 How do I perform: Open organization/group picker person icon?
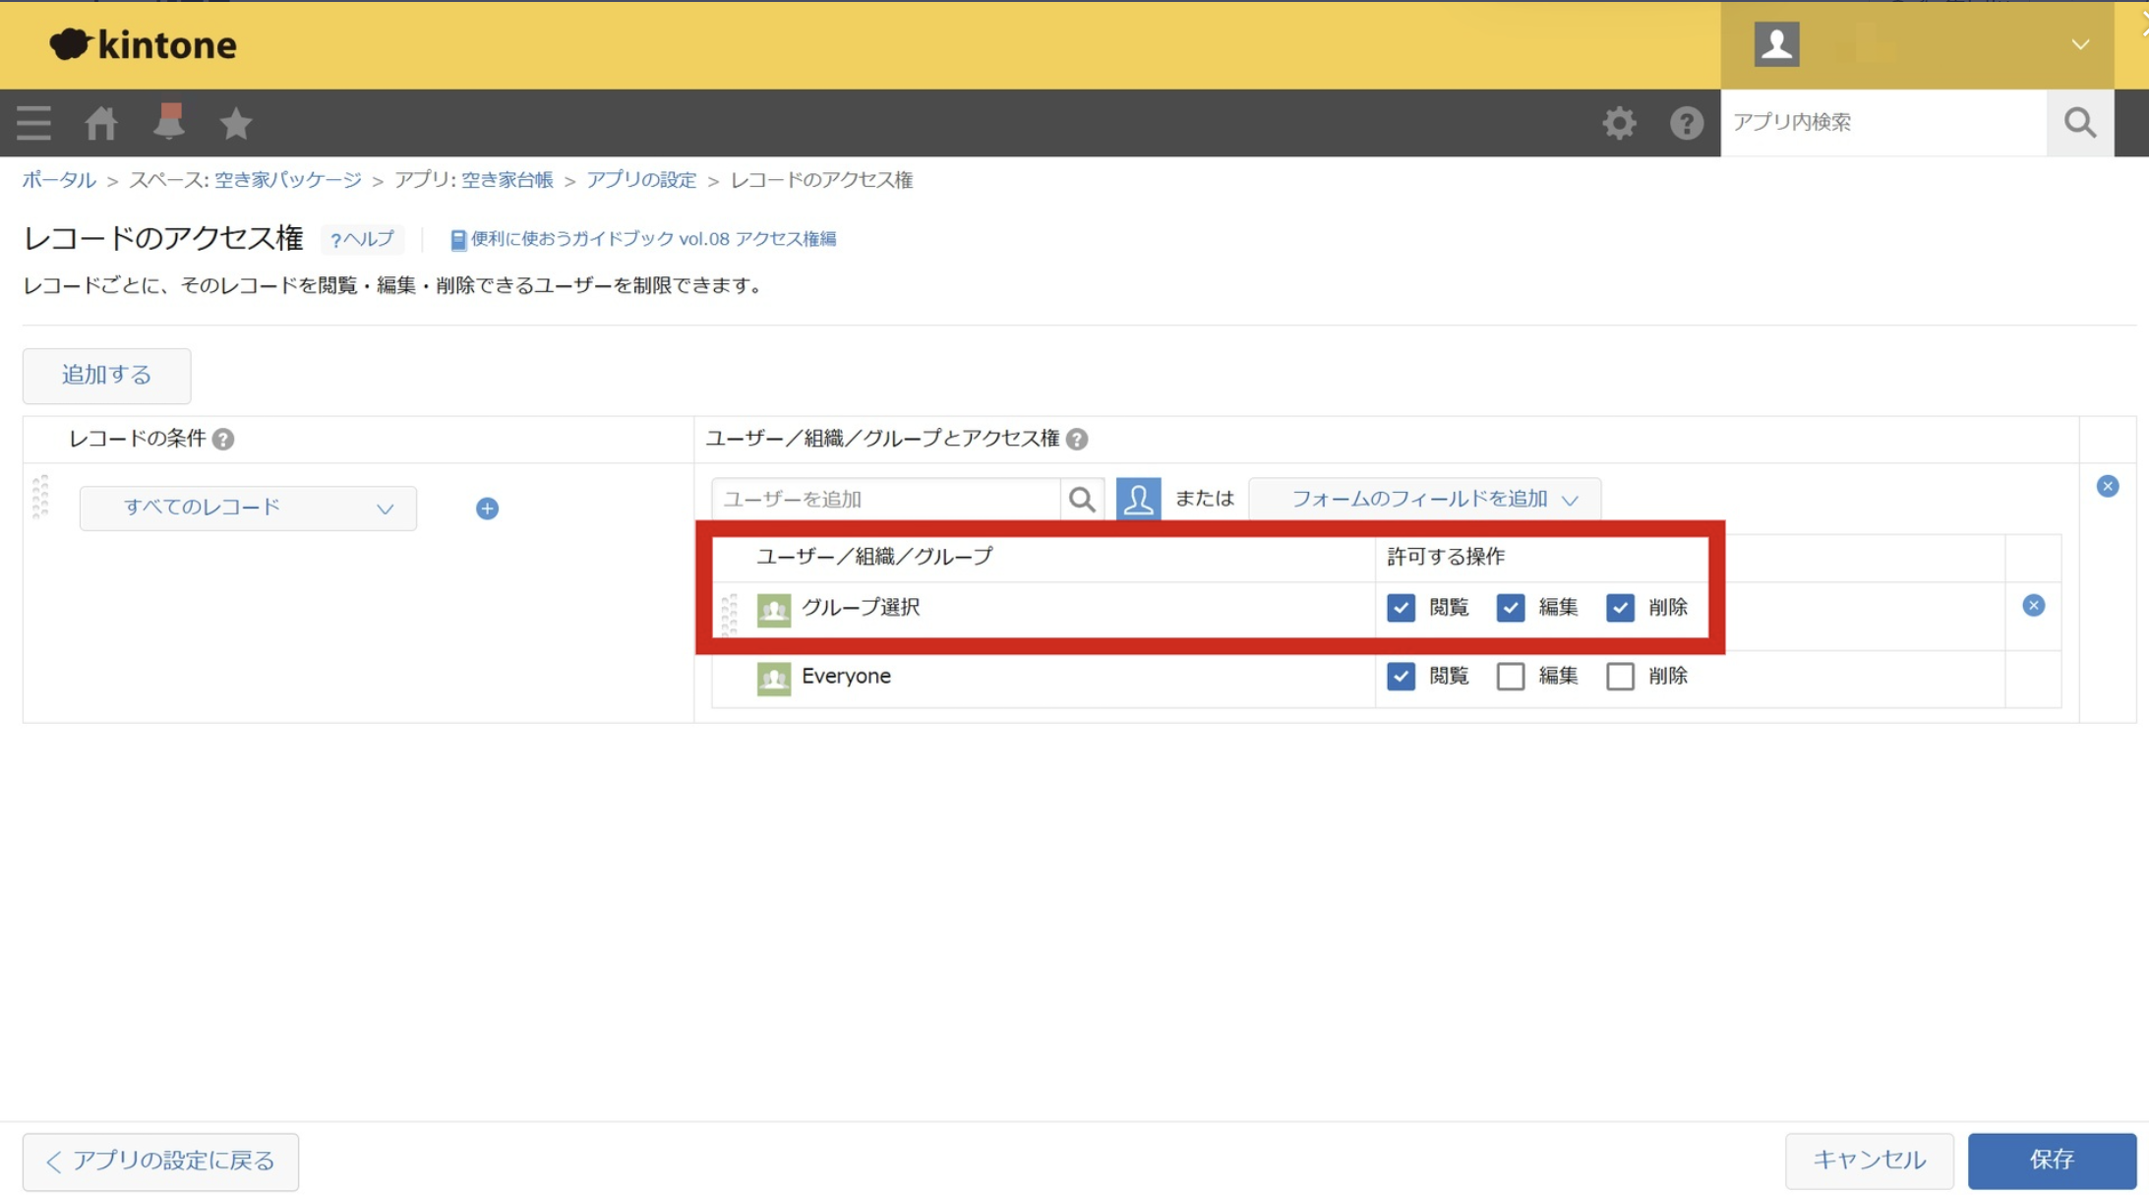coord(1138,499)
